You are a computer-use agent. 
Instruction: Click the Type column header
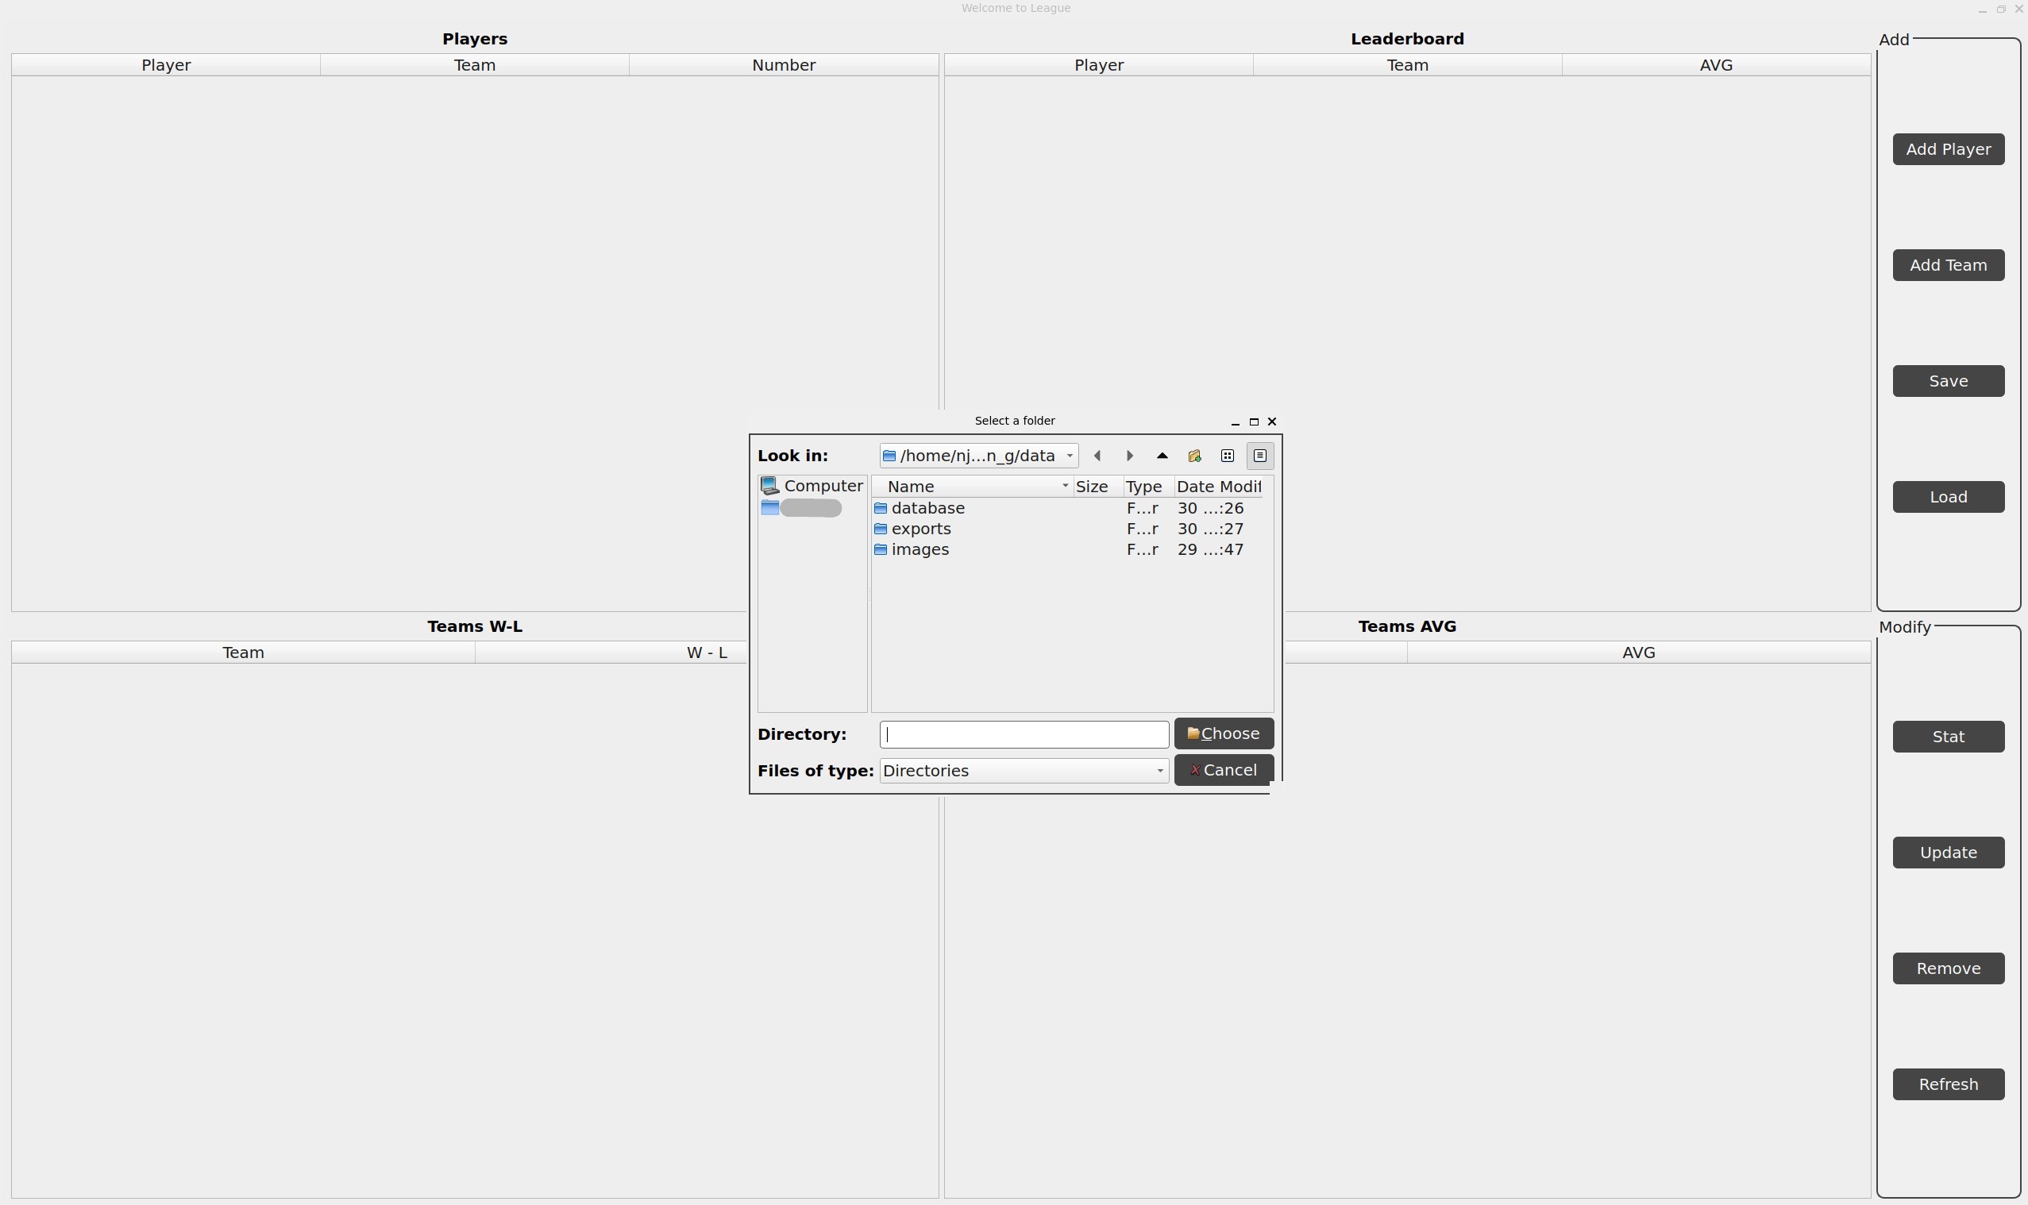coord(1144,487)
